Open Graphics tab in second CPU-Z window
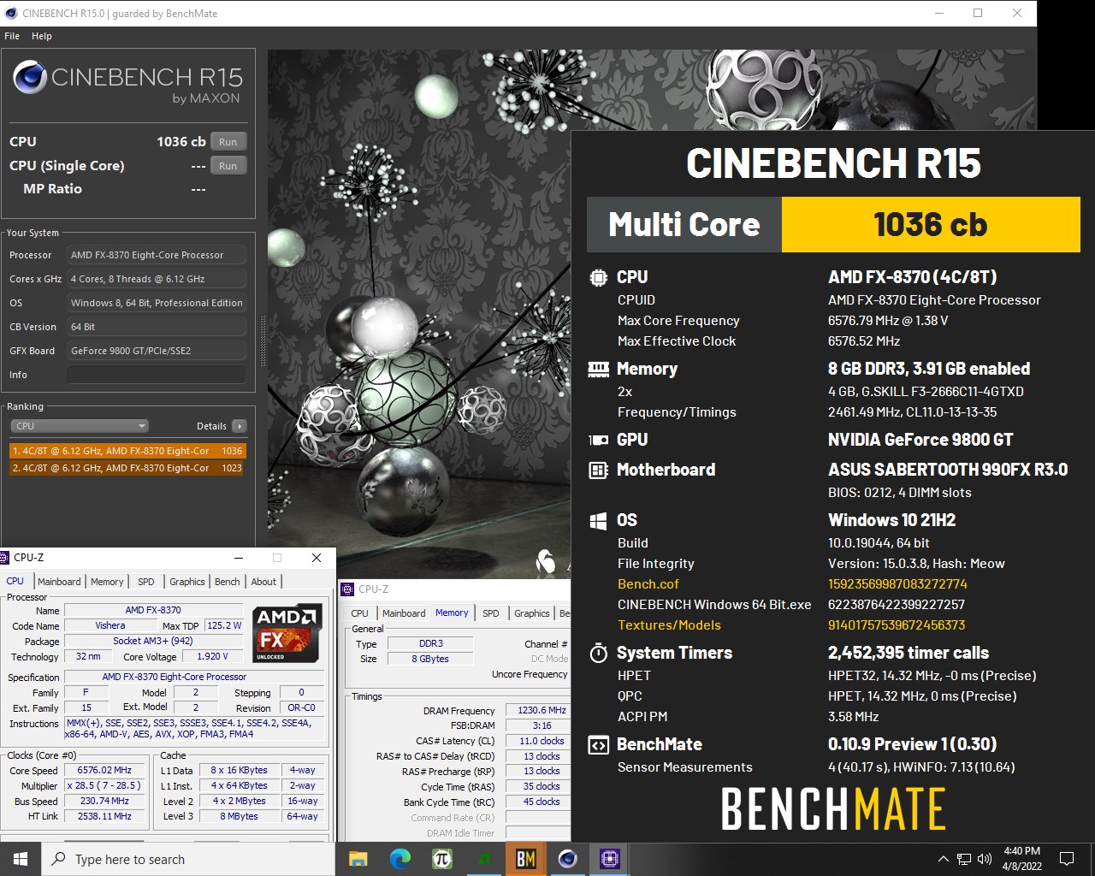 click(532, 613)
